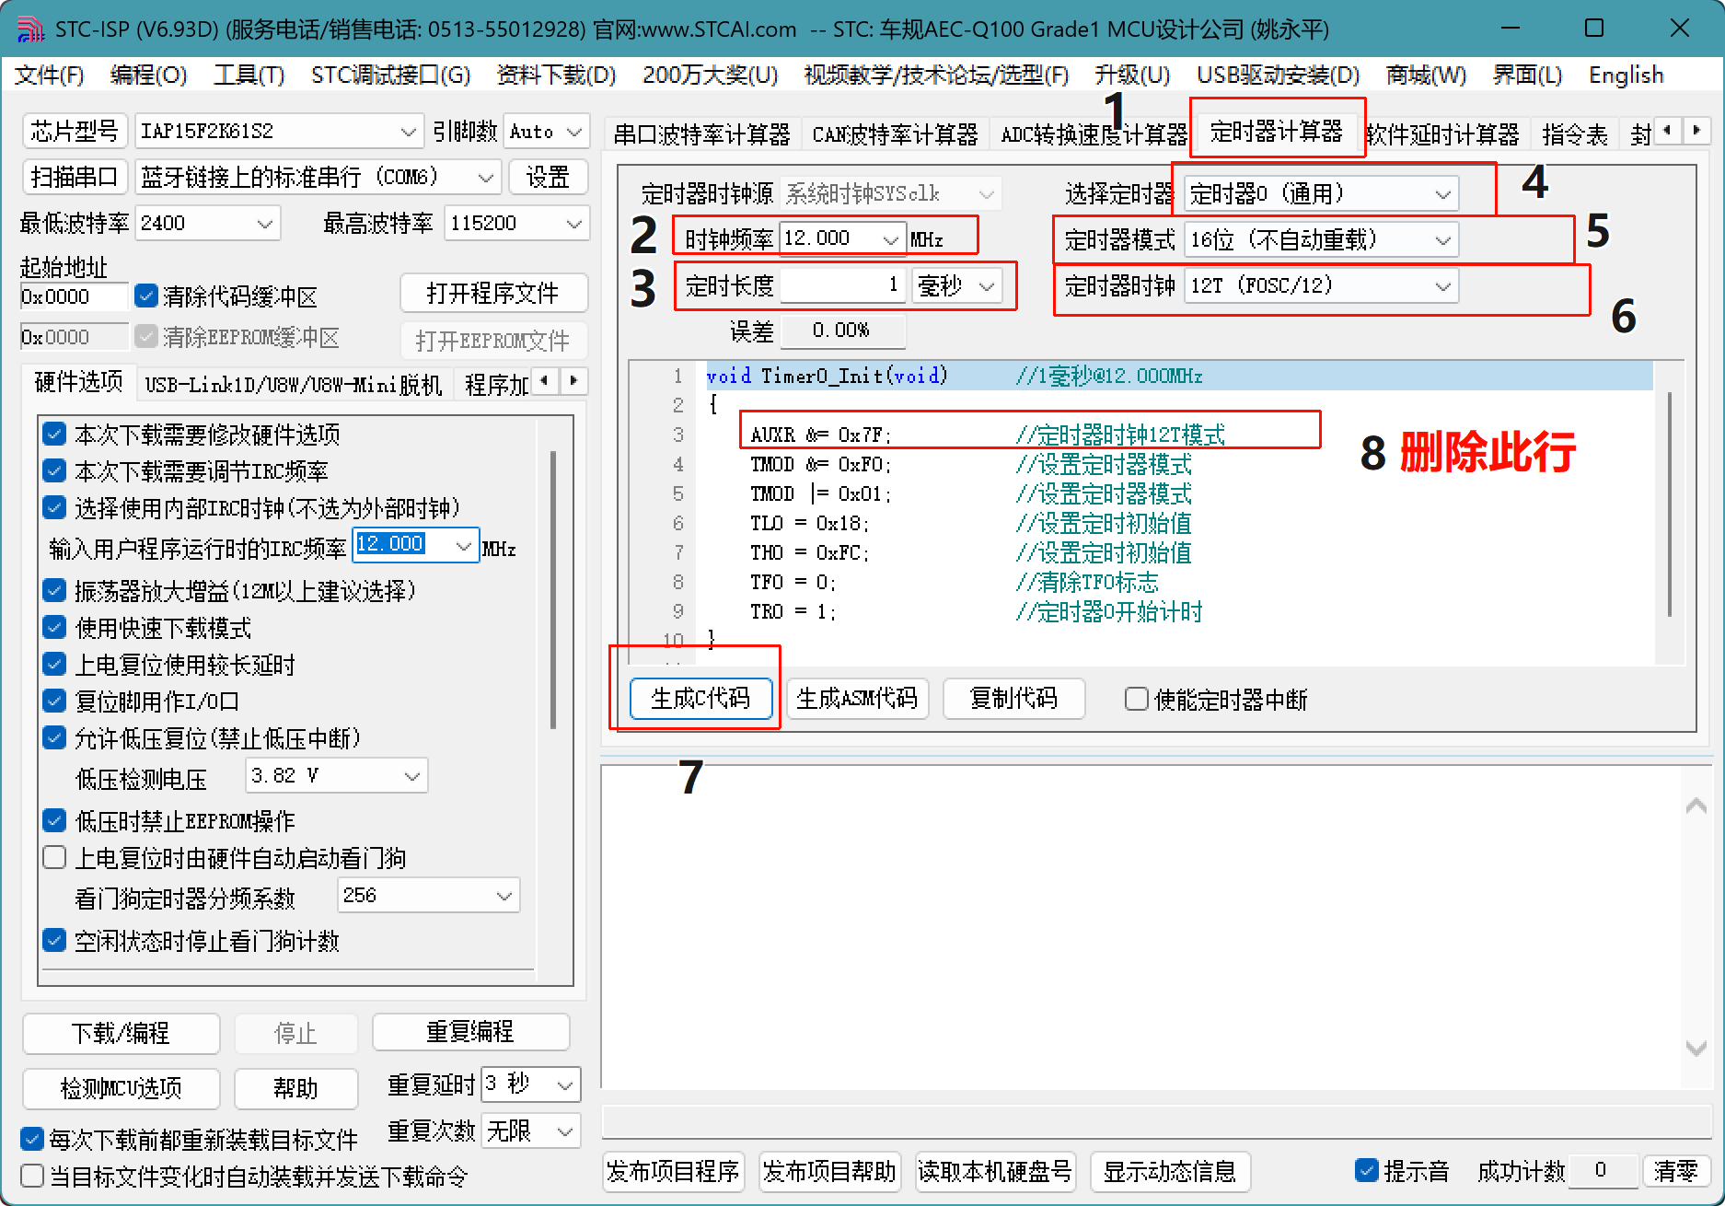Uncheck 清除代码缓冲区 option
1725x1206 pixels.
pyautogui.click(x=145, y=296)
